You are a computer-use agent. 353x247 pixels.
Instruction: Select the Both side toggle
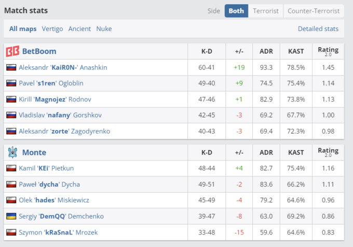[236, 11]
